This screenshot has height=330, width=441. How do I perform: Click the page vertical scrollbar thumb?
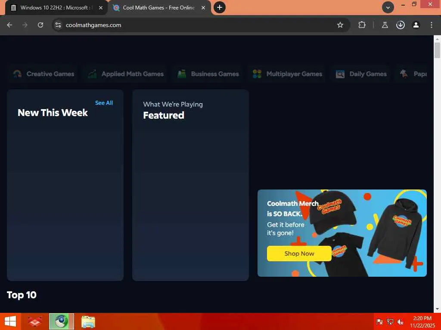[x=437, y=50]
